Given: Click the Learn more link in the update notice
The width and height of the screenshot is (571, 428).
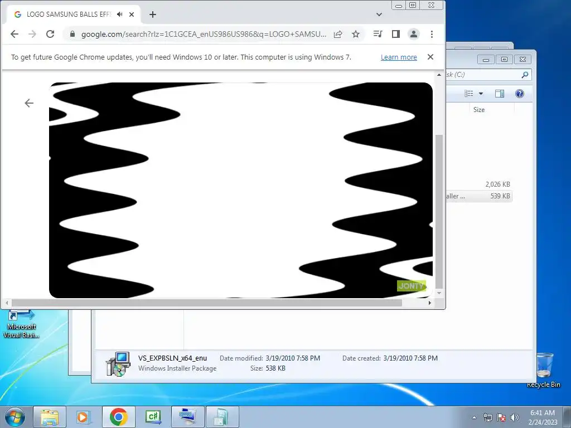Looking at the screenshot, I should pos(399,57).
